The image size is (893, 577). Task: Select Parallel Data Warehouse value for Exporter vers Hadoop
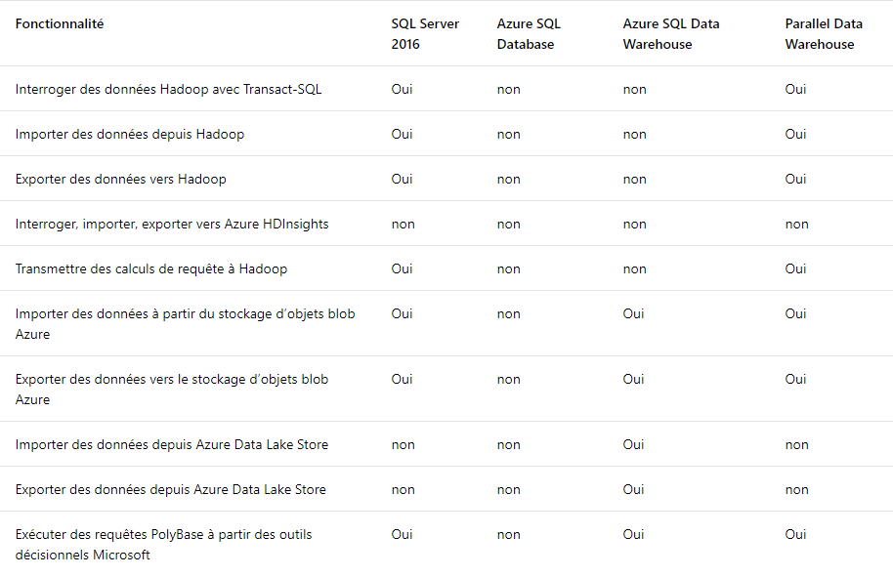coord(795,180)
